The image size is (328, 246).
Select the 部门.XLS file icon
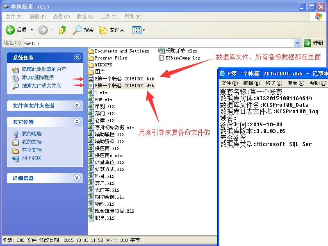coord(91,114)
